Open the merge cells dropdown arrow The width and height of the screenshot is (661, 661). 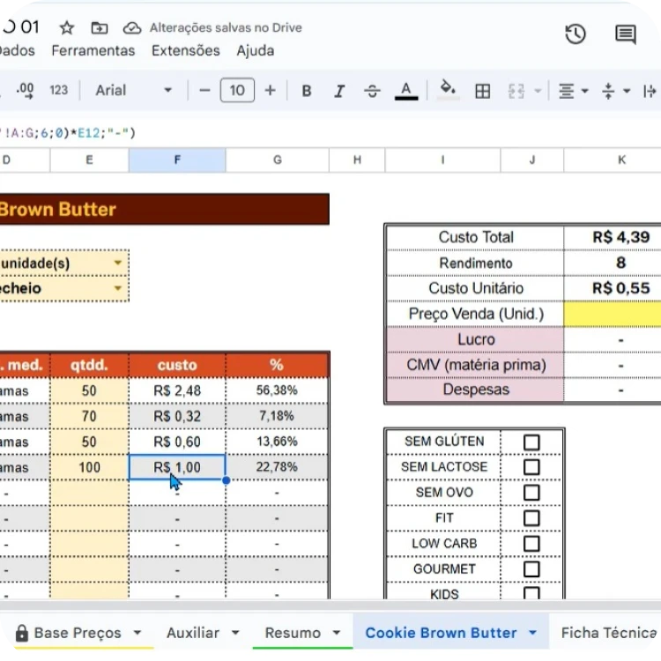point(538,91)
